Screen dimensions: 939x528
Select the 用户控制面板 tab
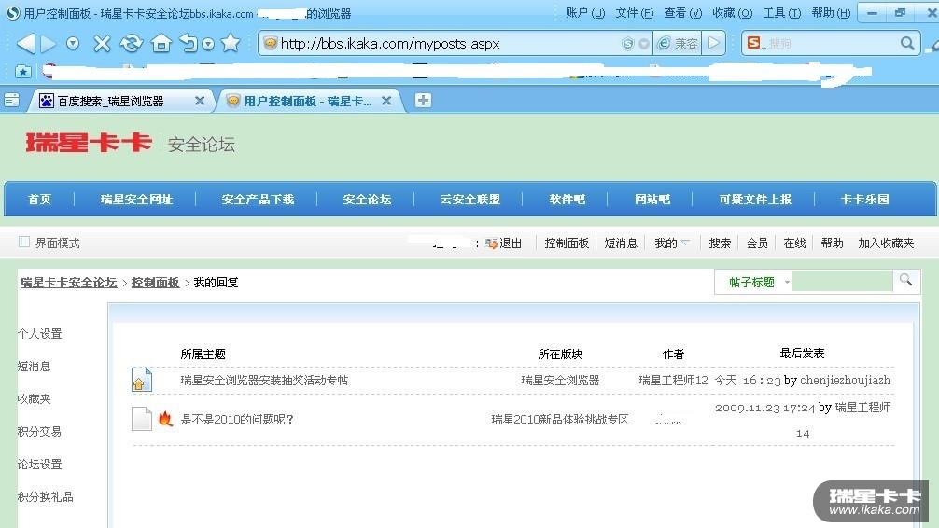308,101
